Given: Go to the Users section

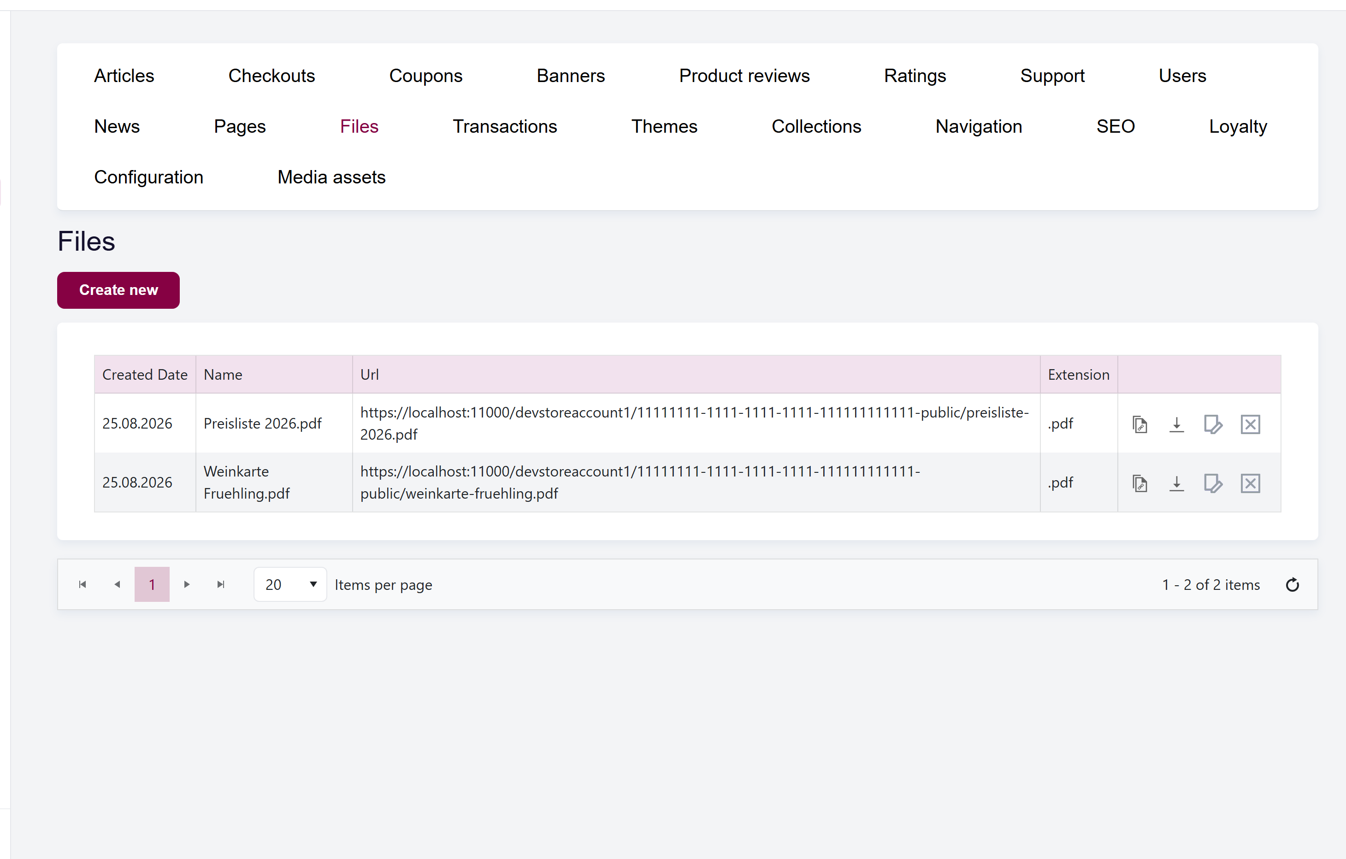Looking at the screenshot, I should tap(1182, 76).
